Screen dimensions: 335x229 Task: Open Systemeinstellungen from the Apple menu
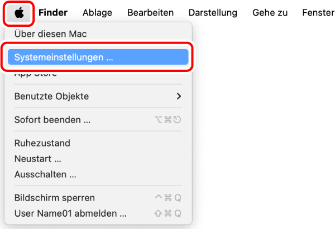pyautogui.click(x=64, y=57)
